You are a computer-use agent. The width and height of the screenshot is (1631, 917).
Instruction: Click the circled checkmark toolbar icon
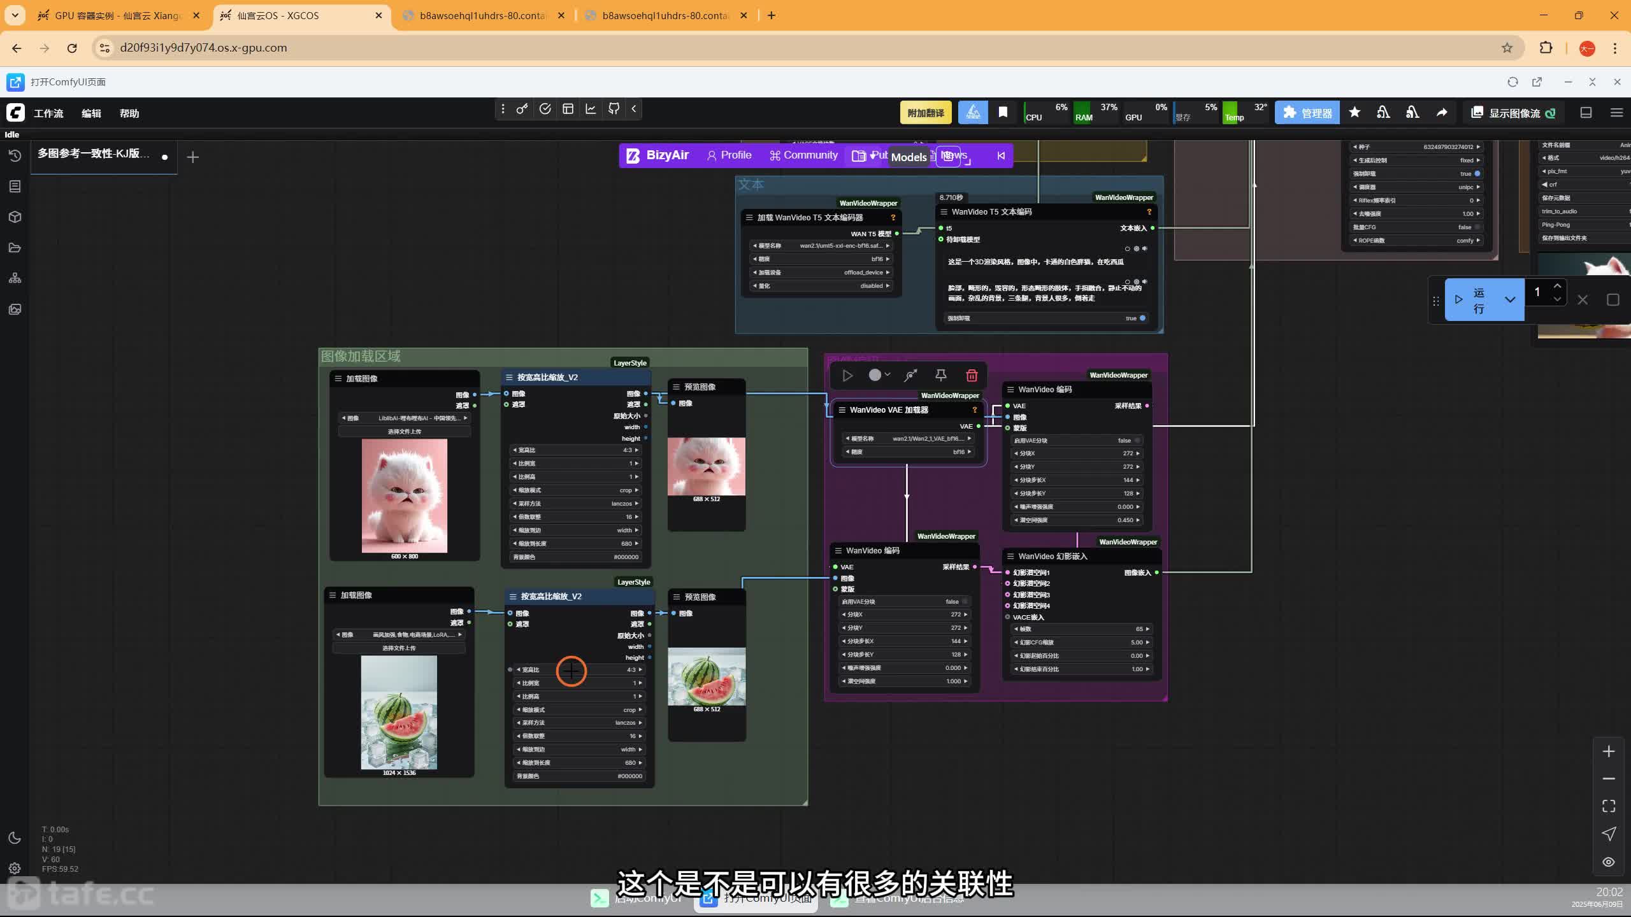(x=545, y=109)
